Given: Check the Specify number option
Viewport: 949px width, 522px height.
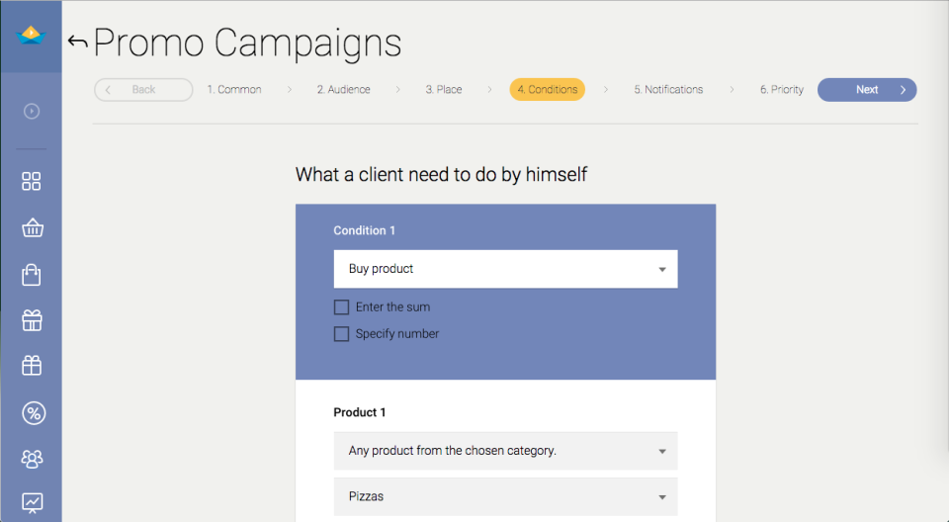Looking at the screenshot, I should 342,334.
